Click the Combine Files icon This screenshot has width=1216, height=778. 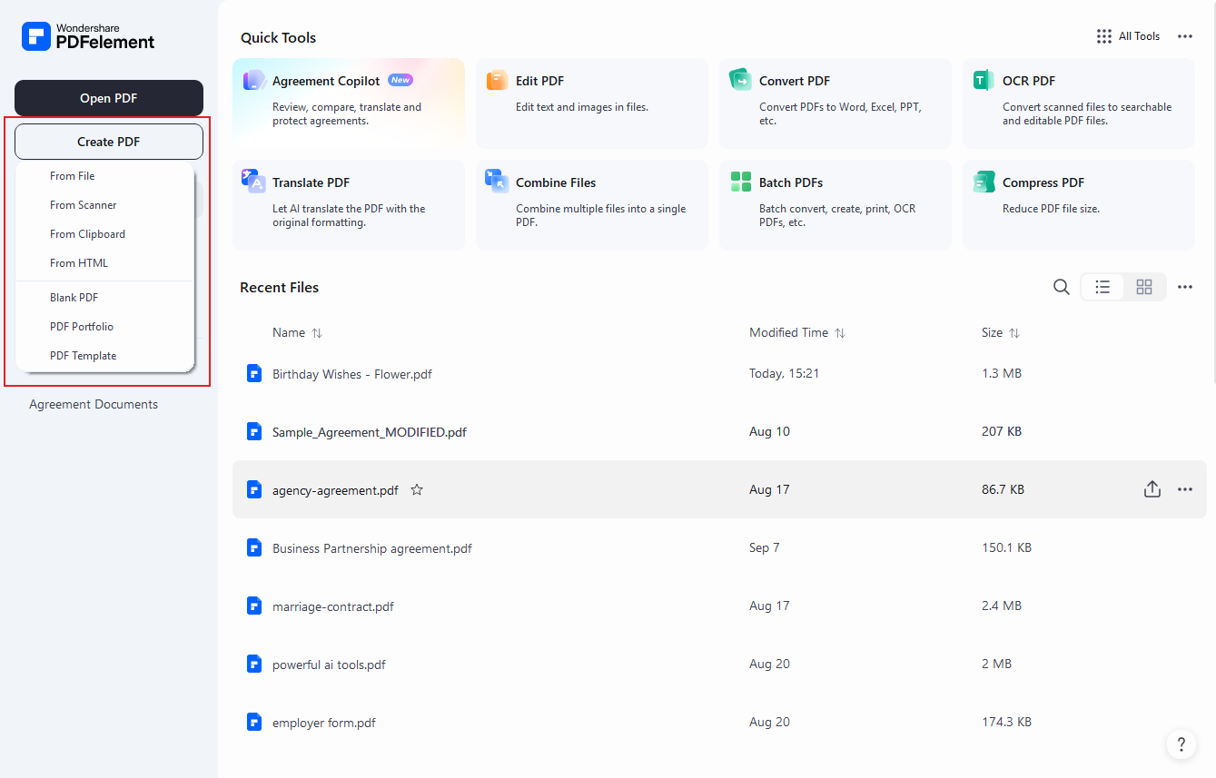pos(497,182)
